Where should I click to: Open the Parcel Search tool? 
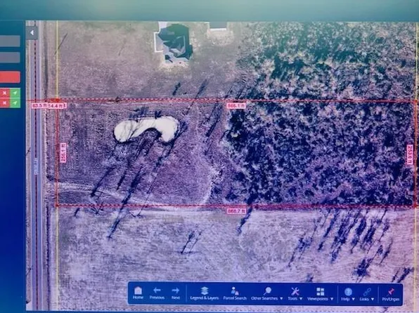click(x=235, y=293)
